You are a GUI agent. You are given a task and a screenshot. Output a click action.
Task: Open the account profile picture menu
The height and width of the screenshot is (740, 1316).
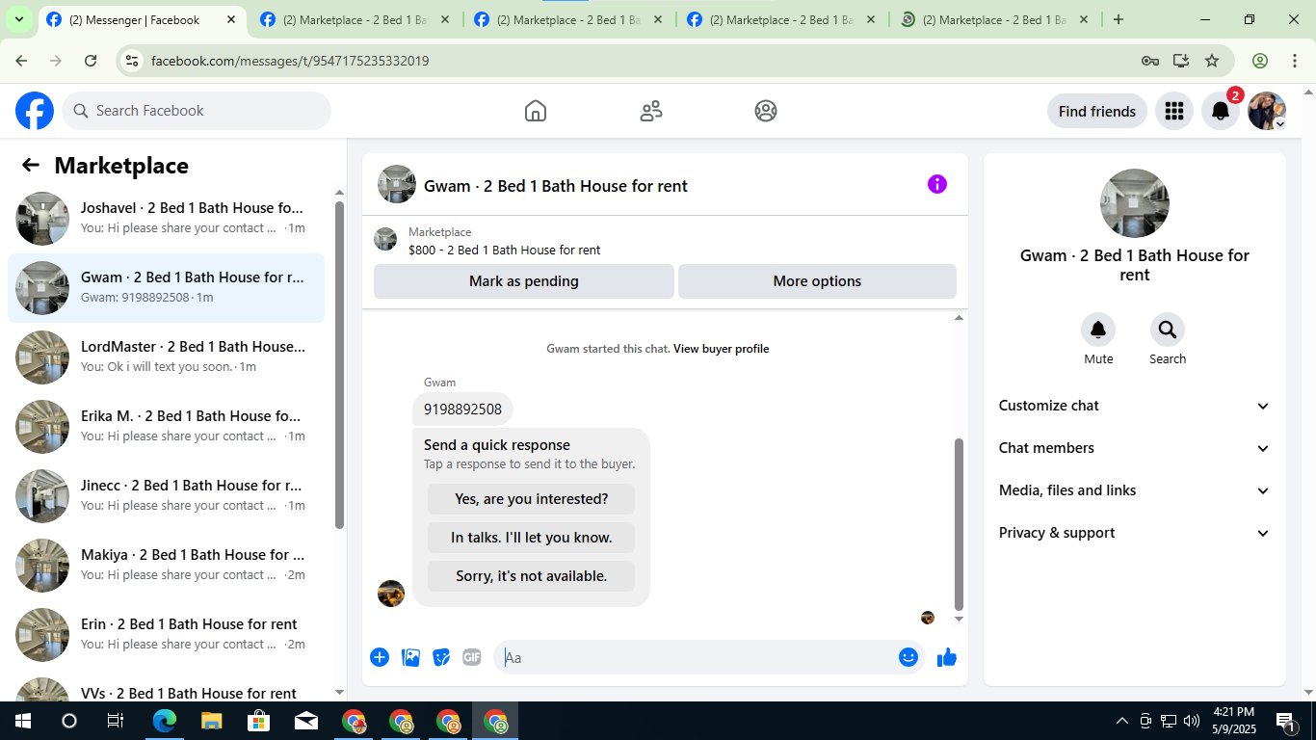click(1267, 111)
